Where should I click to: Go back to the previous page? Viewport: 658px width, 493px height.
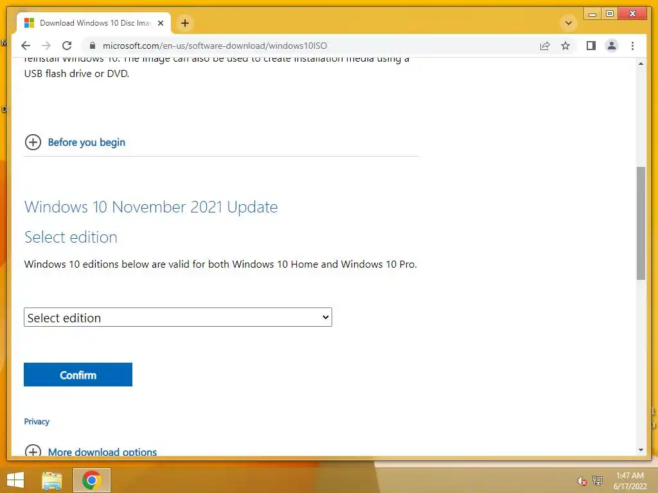click(x=26, y=46)
